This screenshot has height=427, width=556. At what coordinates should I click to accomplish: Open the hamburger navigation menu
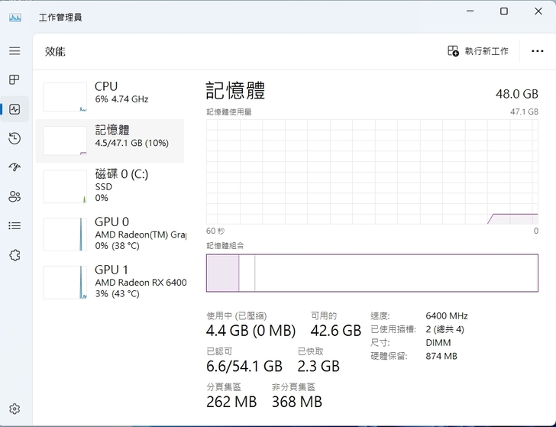[15, 50]
